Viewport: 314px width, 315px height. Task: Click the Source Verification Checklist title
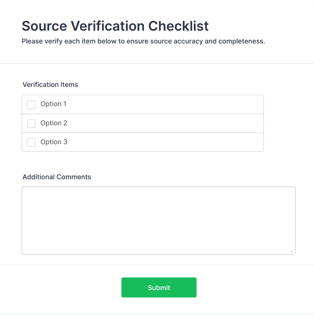tap(115, 26)
